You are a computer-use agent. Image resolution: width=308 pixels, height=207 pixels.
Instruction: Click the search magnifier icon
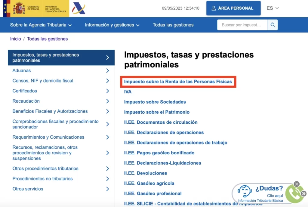(273, 25)
